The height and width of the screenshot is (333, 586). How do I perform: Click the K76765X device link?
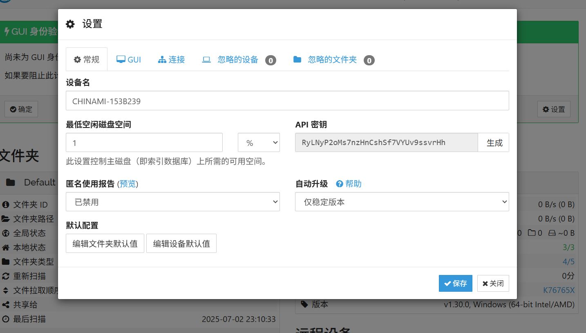click(x=559, y=290)
